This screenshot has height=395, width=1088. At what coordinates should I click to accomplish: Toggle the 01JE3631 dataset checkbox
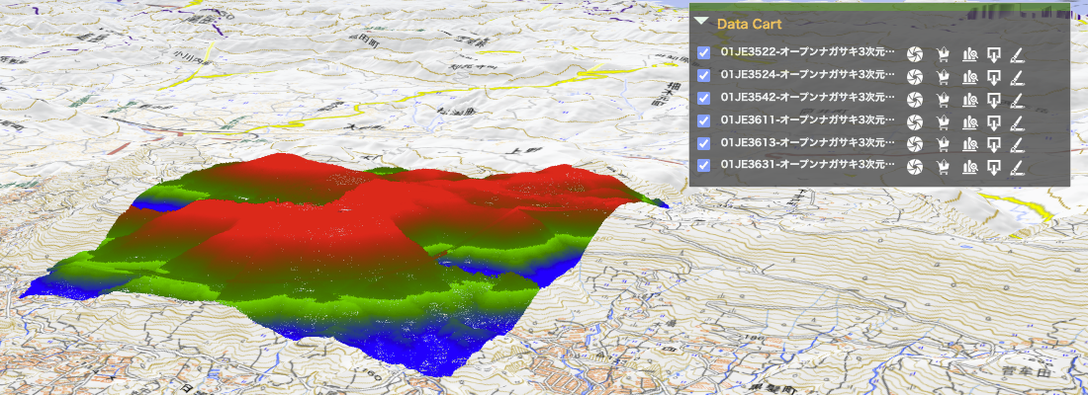(703, 166)
